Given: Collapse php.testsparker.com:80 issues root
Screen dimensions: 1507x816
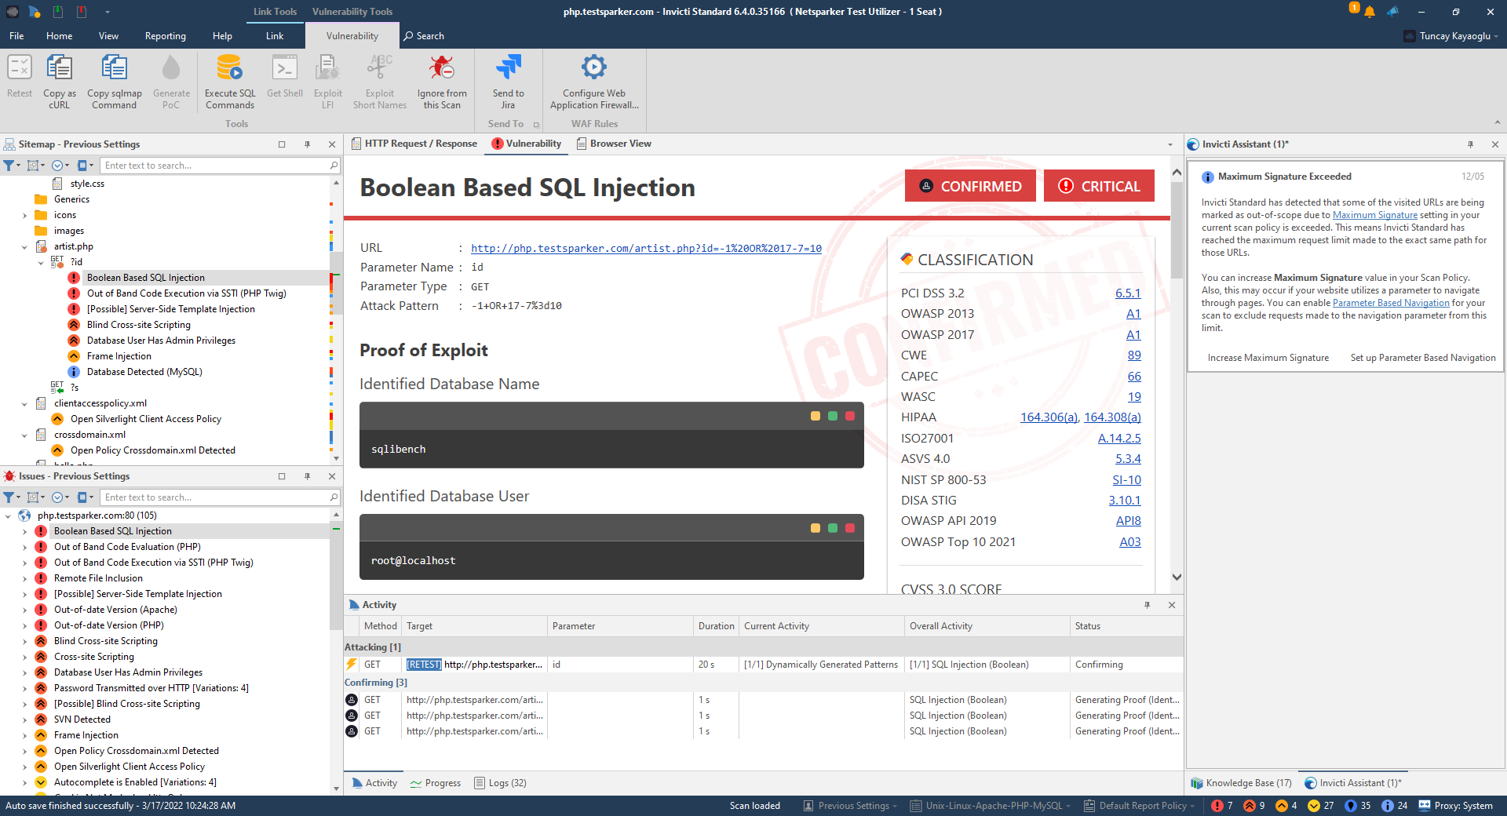Looking at the screenshot, I should tap(8, 516).
